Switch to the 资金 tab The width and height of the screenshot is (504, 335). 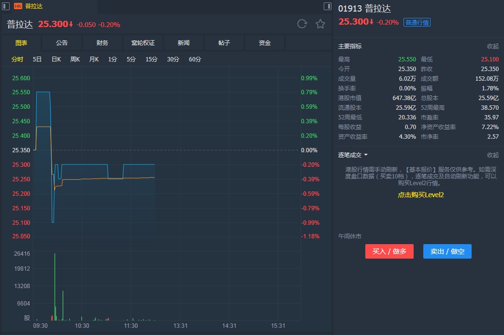(264, 43)
